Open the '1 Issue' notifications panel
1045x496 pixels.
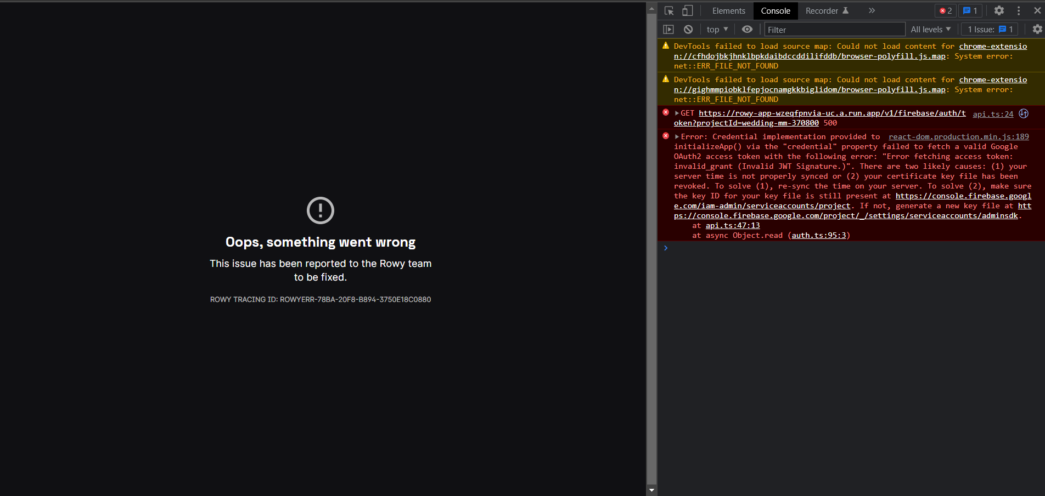tap(989, 29)
